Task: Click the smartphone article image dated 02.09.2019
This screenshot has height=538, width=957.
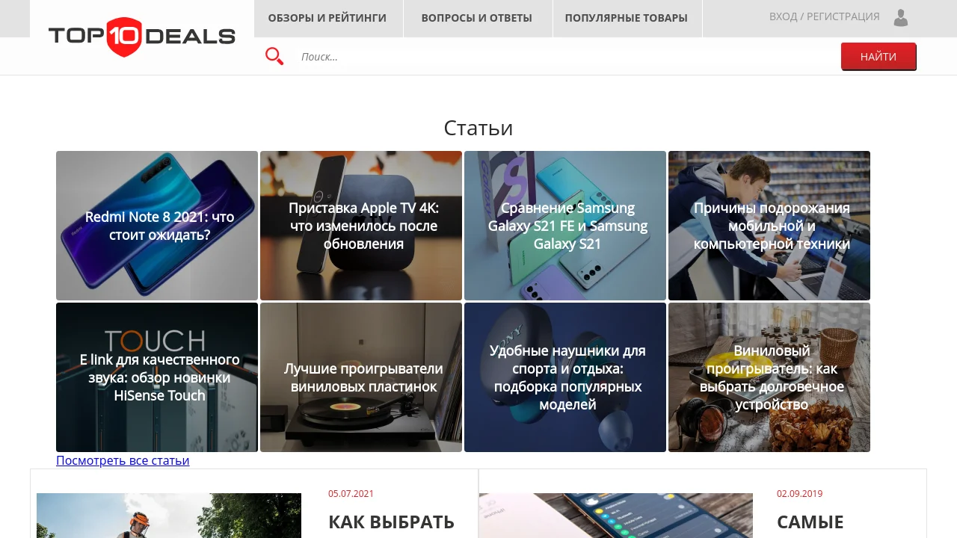Action: coord(616,516)
